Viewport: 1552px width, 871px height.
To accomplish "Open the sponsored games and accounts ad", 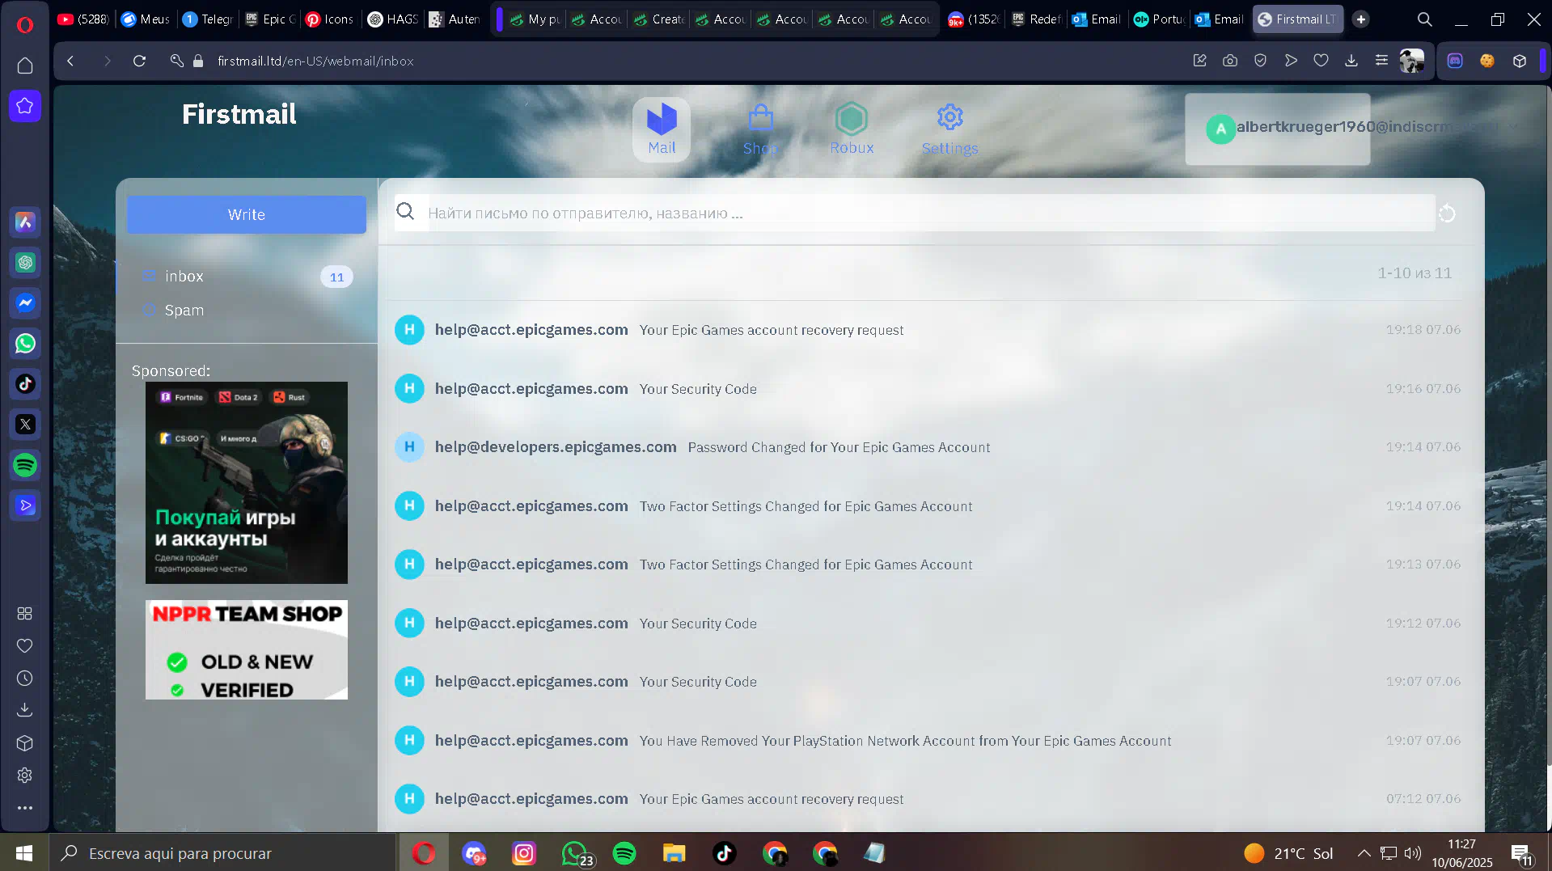I will coord(247,483).
